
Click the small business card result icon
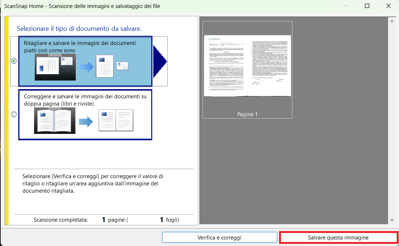(x=122, y=66)
